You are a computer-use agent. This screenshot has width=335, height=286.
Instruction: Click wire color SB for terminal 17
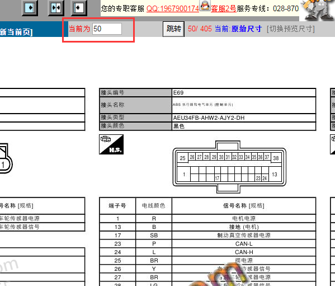[154, 235]
